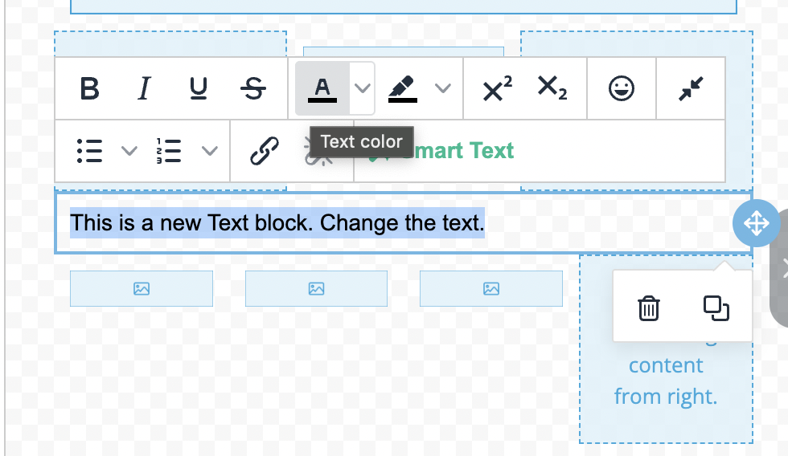Insert a hyperlink with the link icon
Screen dimensions: 788x456
[x=265, y=151]
